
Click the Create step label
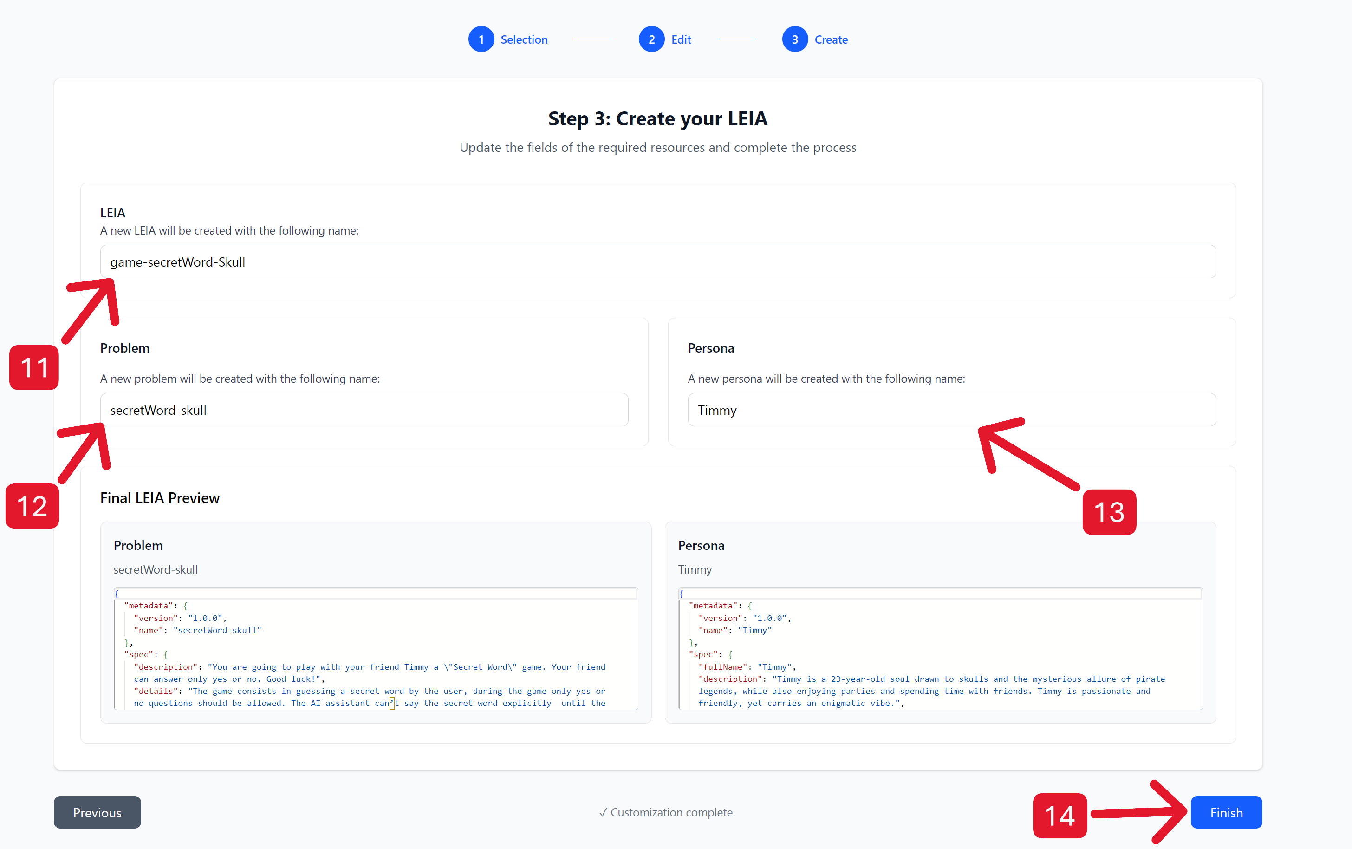tap(831, 39)
